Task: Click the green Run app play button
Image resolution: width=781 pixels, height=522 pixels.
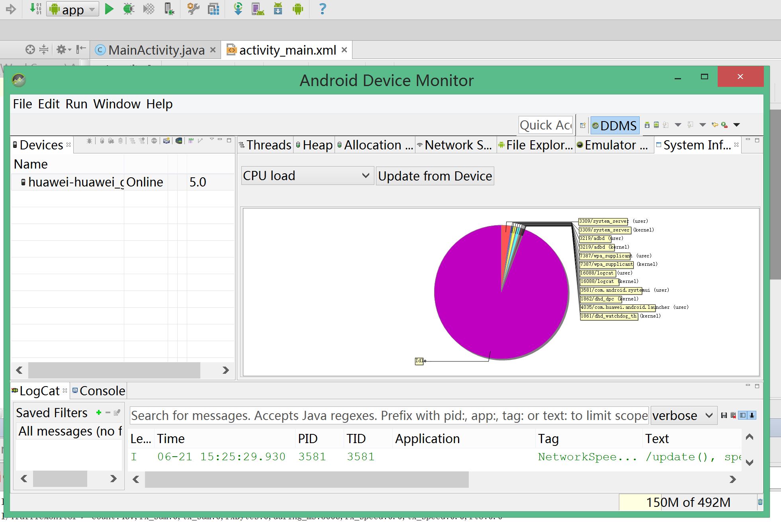Action: pos(109,9)
